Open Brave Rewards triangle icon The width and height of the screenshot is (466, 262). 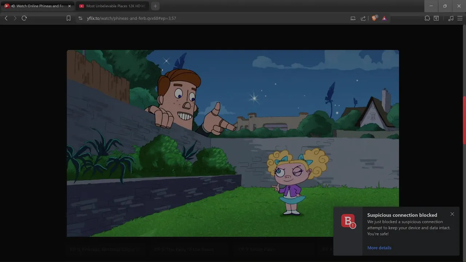click(384, 18)
